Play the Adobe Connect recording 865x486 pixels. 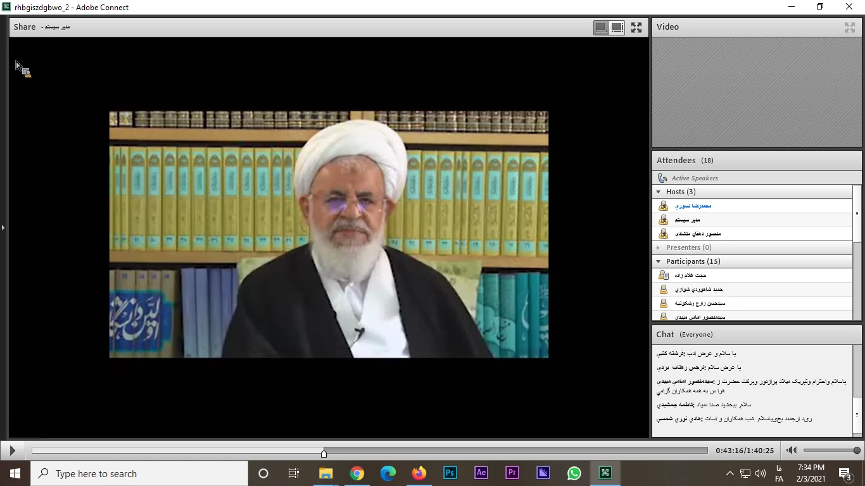coord(12,451)
